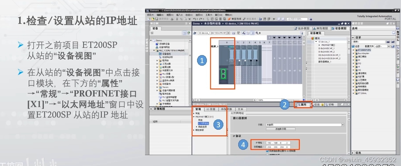
Task: Open the 信息 inspector tab
Action: 317,104
